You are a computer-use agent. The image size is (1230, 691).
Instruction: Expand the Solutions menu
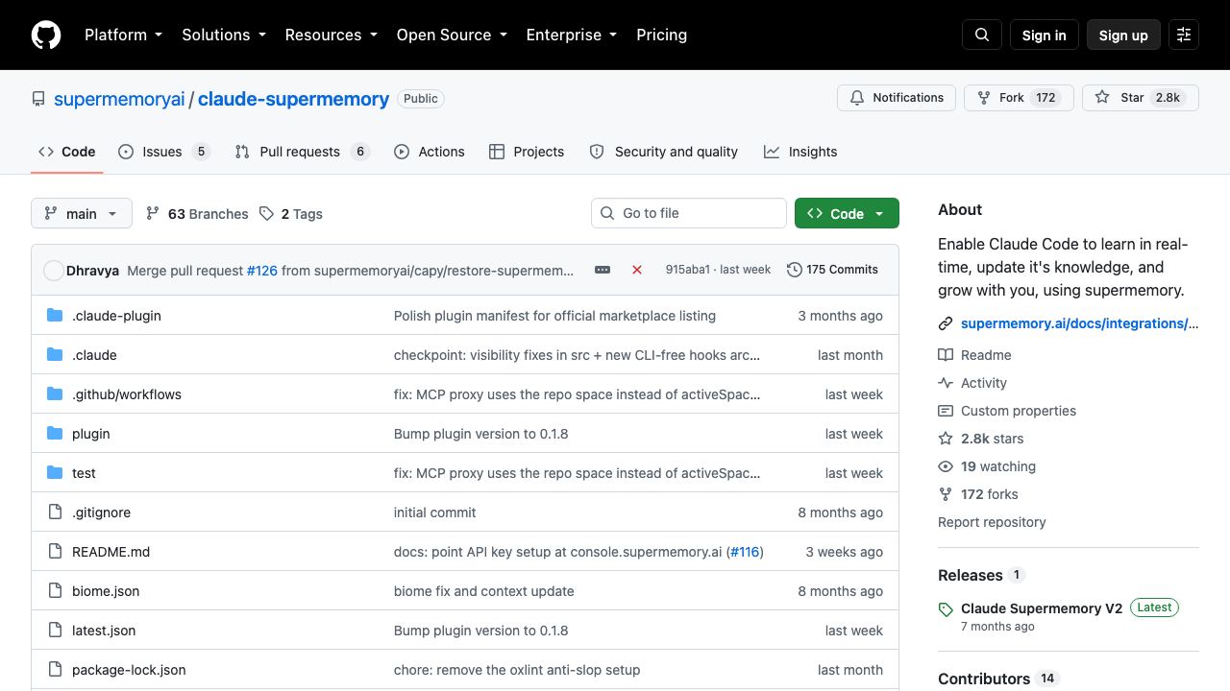tap(223, 35)
